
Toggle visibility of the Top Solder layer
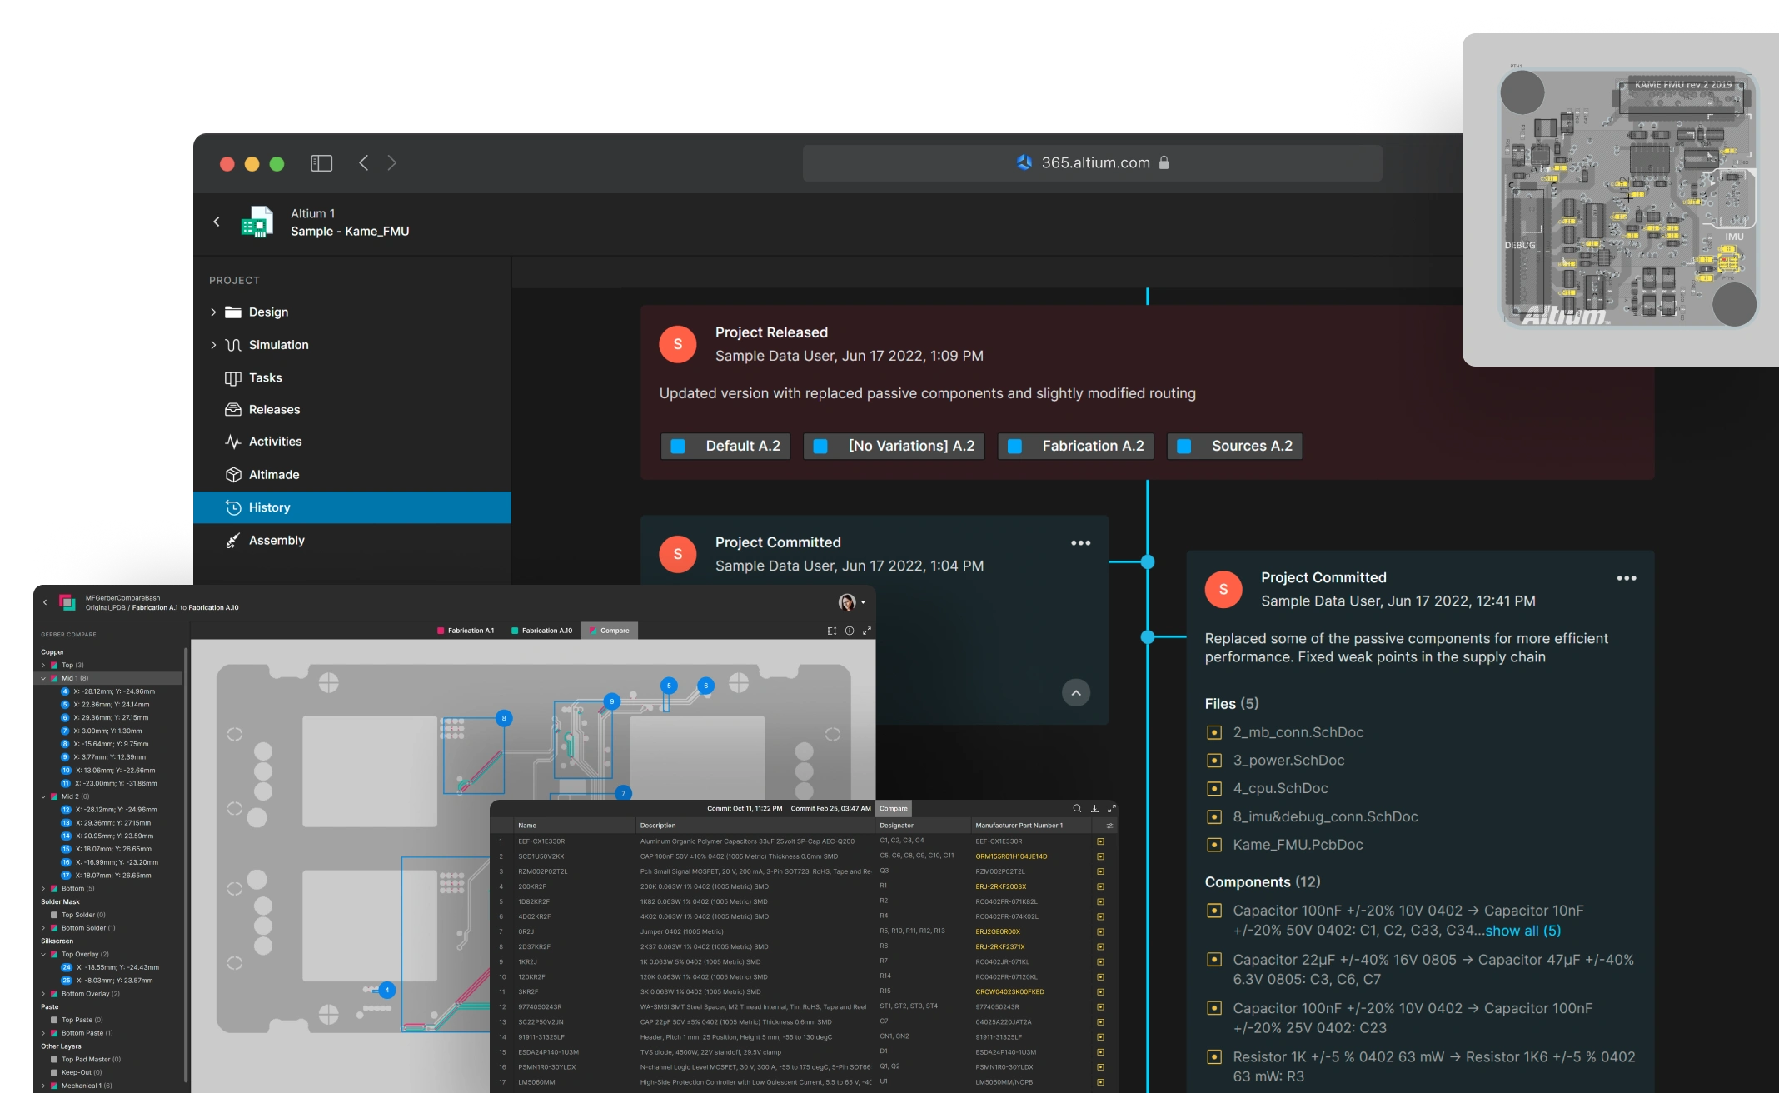click(x=55, y=914)
